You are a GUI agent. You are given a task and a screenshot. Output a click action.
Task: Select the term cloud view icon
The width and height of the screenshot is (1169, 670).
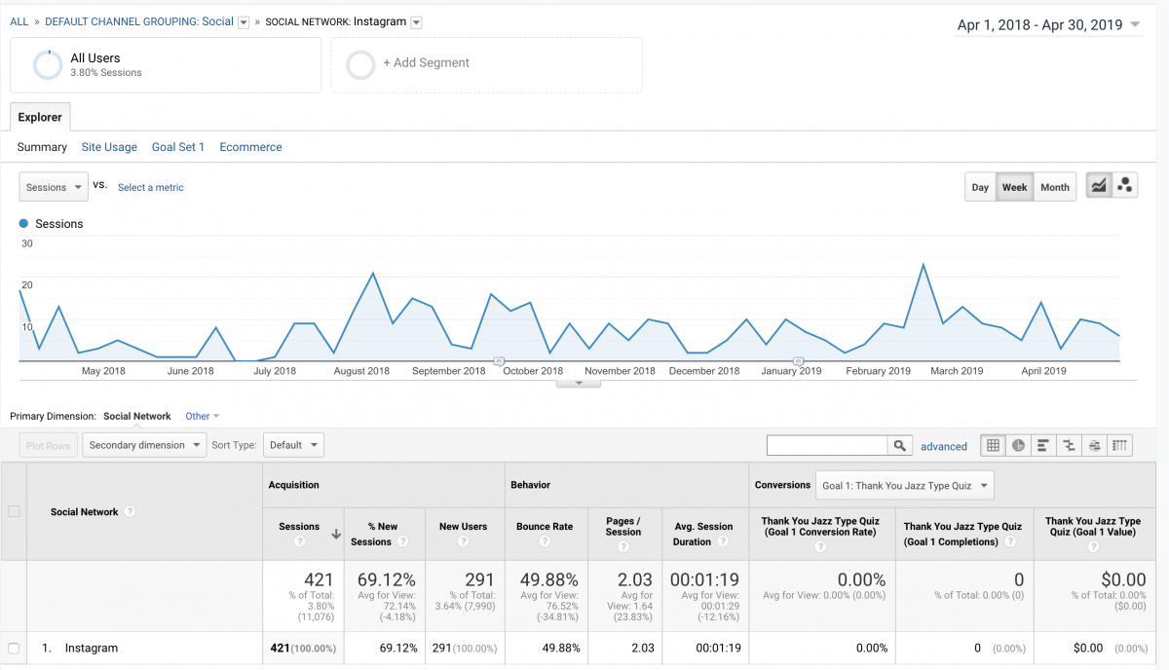coord(1094,446)
